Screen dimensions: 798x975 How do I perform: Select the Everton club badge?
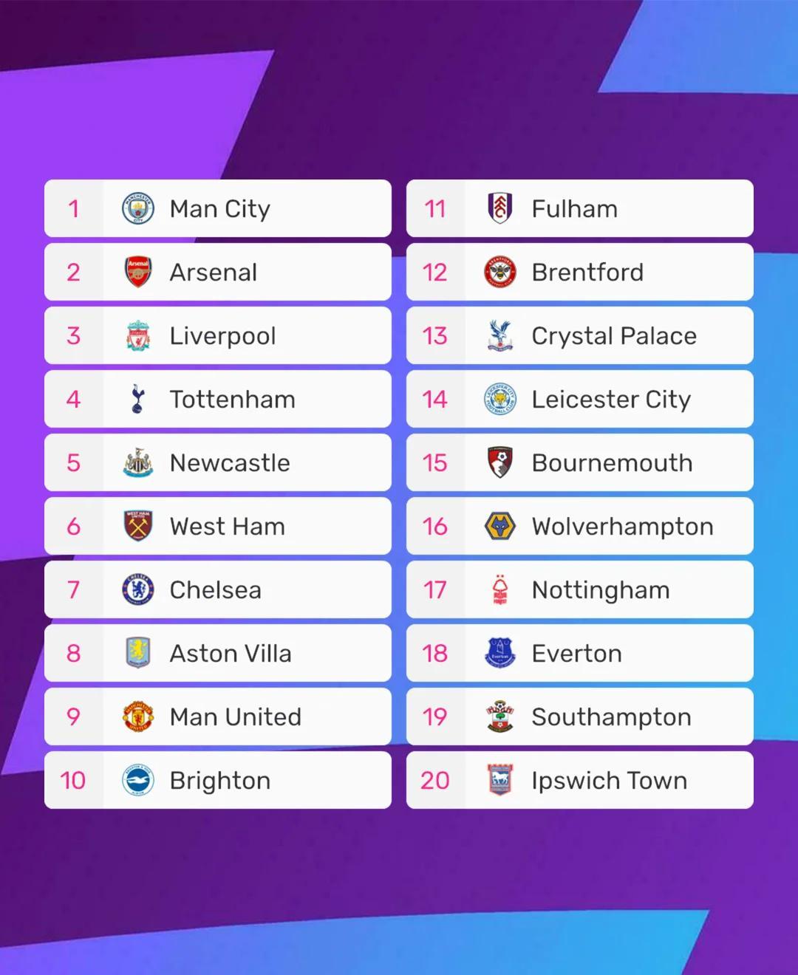click(x=500, y=654)
